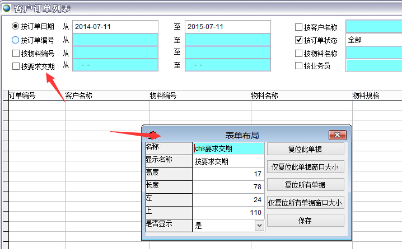402x249 pixels.
Task: Uncheck the 按订单状态 checkbox
Action: coord(298,40)
